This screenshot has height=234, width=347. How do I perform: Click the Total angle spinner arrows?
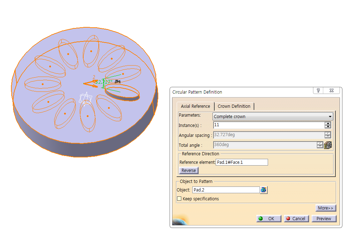(320, 145)
